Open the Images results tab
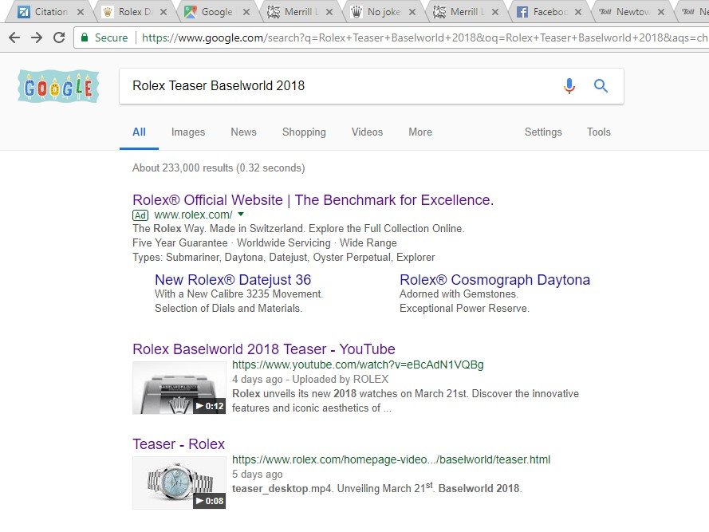709x532 pixels. [x=188, y=132]
